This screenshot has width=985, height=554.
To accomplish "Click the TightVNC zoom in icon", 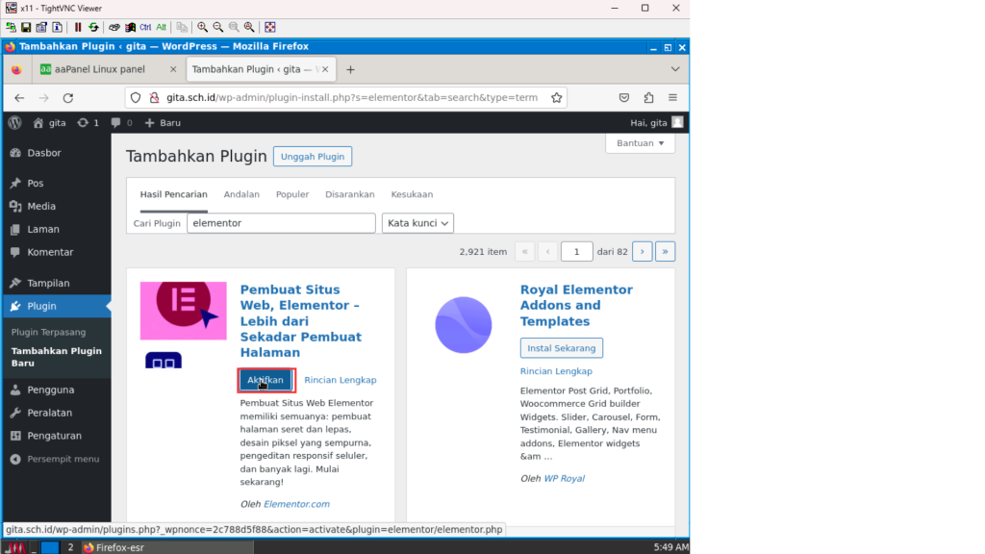I will click(x=203, y=27).
